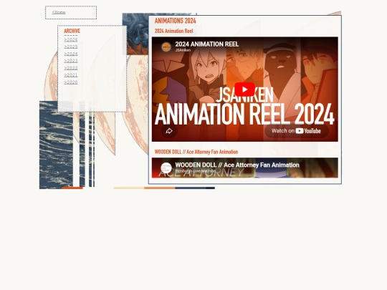Open the 2024 ANIMATION REEL video title

(207, 44)
